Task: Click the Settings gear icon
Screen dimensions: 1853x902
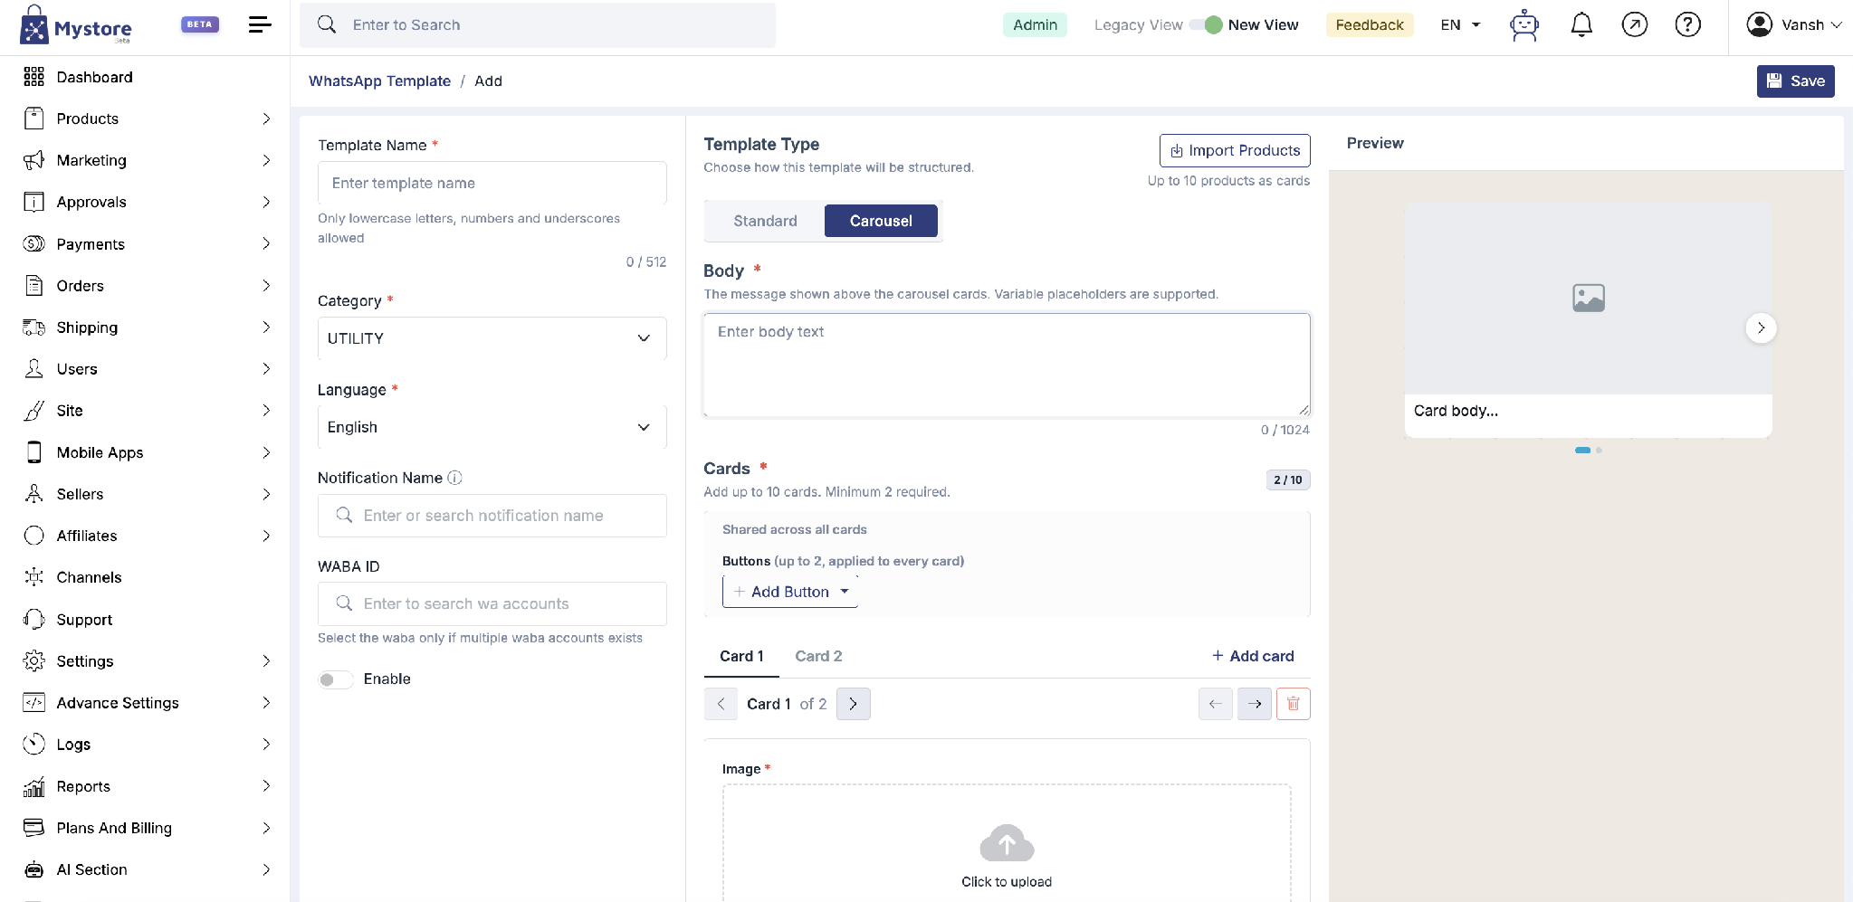Action: [x=33, y=660]
